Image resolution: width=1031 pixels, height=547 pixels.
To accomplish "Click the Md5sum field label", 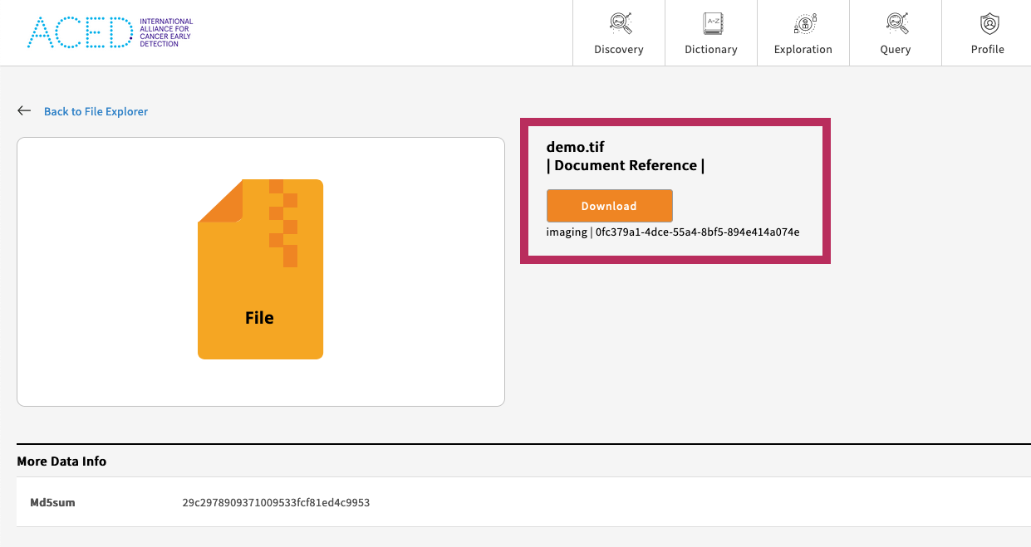I will click(52, 502).
